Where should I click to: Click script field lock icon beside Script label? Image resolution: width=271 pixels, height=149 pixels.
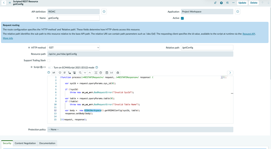[42, 67]
